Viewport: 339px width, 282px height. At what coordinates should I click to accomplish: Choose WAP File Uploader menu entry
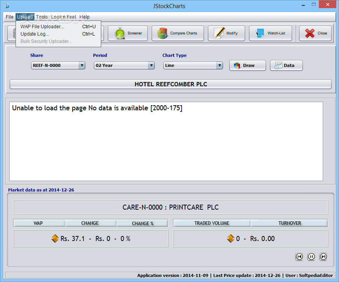pyautogui.click(x=58, y=27)
